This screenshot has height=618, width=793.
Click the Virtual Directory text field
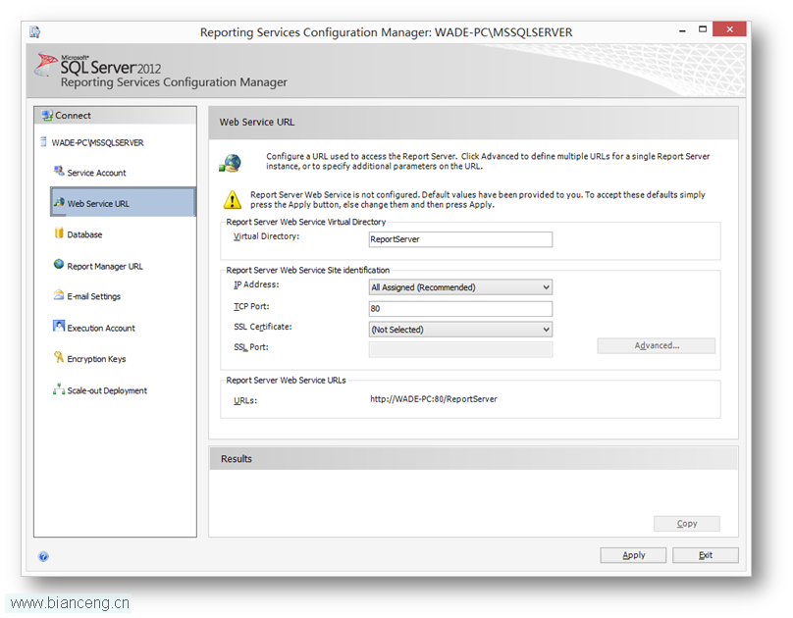pyautogui.click(x=460, y=239)
